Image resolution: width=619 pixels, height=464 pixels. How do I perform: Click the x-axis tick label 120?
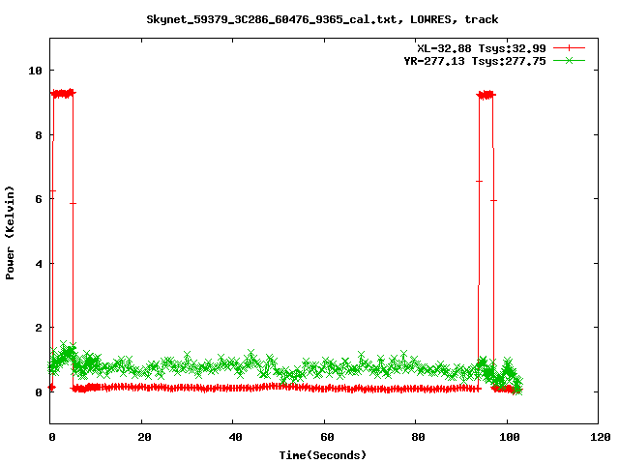coord(601,437)
